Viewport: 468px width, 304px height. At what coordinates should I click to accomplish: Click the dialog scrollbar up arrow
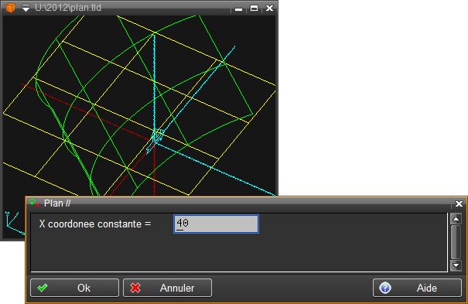456,219
